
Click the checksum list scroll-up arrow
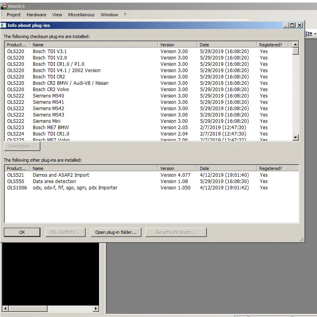tap(295, 44)
